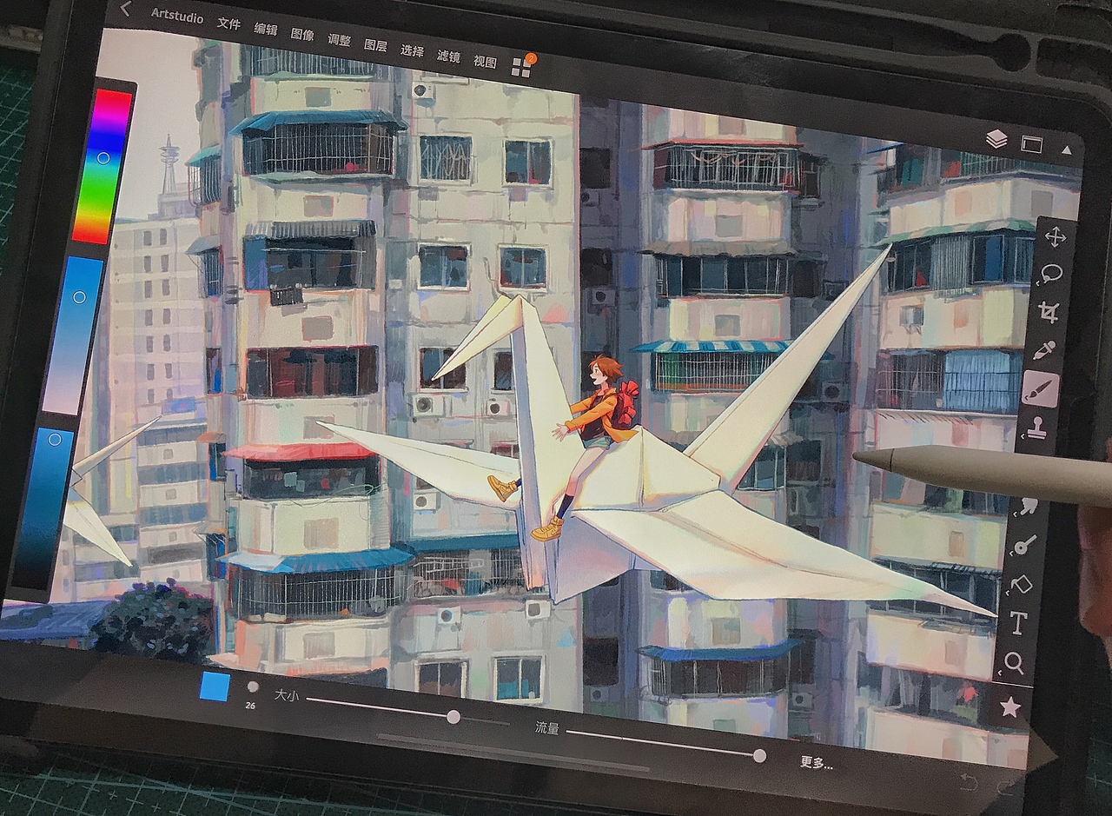This screenshot has width=1112, height=816.
Task: Open 更多... (More) brush options
Action: [817, 763]
